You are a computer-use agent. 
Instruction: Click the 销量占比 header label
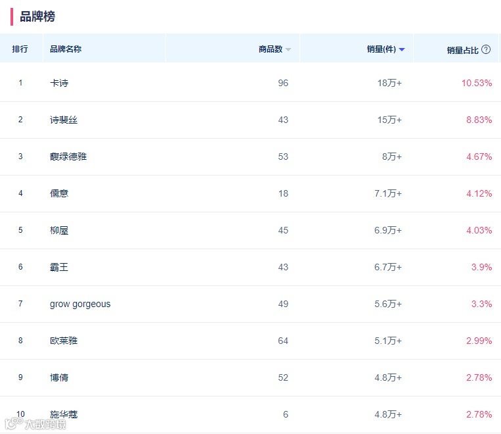coord(462,50)
